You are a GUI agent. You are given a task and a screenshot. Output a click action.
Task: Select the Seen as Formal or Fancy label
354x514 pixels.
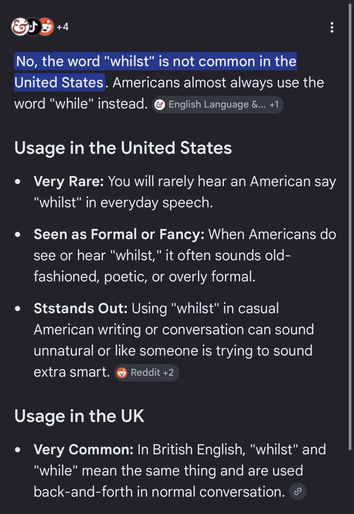pyautogui.click(x=119, y=234)
